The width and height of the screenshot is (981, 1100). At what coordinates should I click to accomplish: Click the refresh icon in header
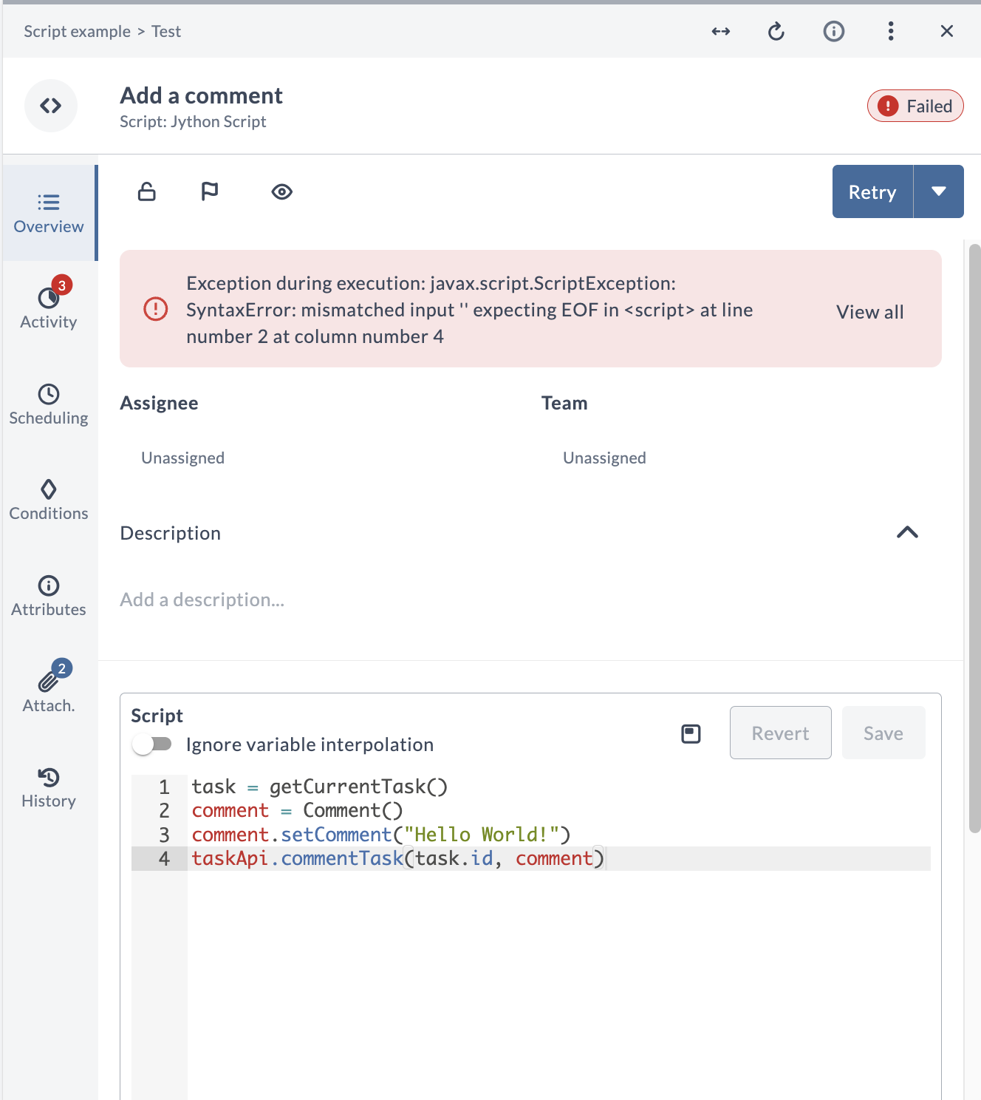click(x=776, y=31)
